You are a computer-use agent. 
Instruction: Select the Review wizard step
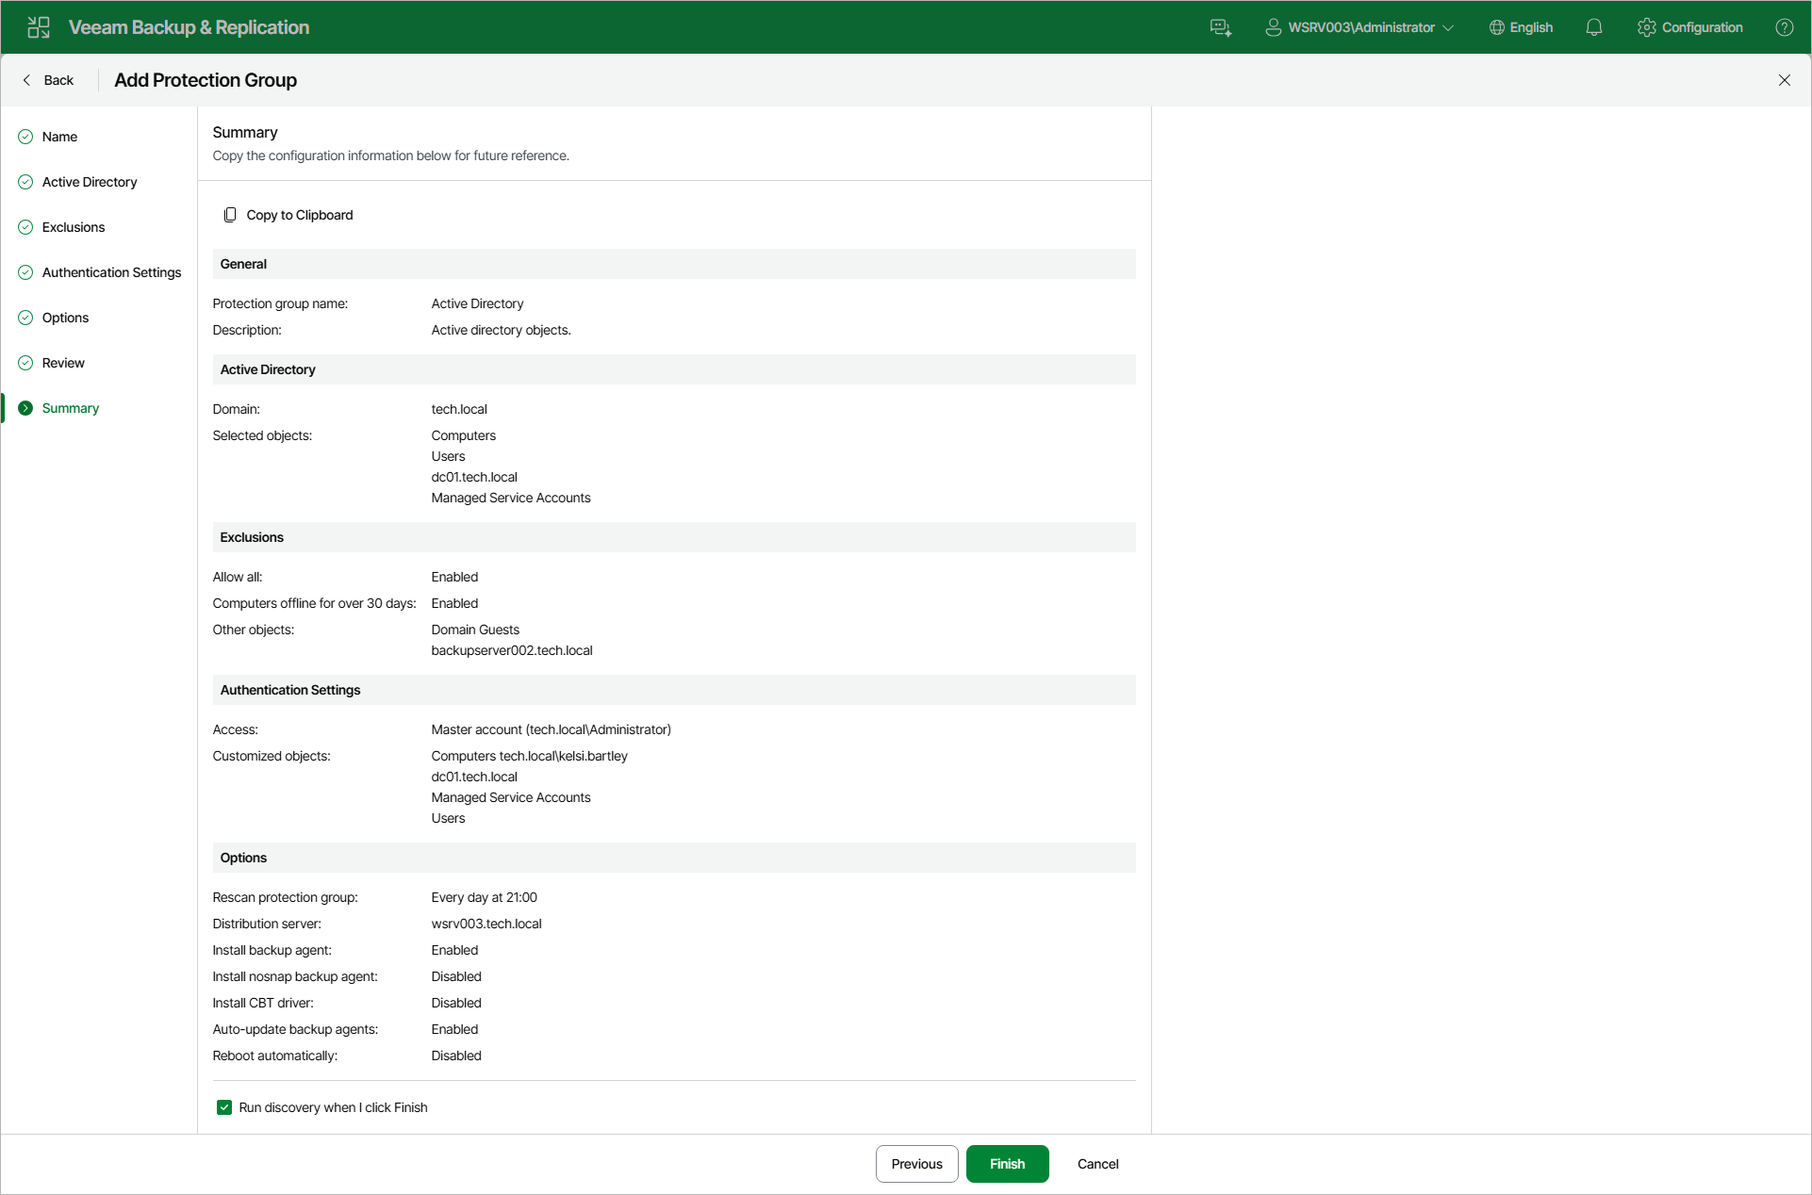pyautogui.click(x=63, y=363)
